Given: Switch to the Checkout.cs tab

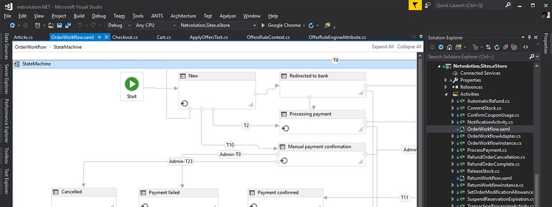Looking at the screenshot, I should click(125, 37).
